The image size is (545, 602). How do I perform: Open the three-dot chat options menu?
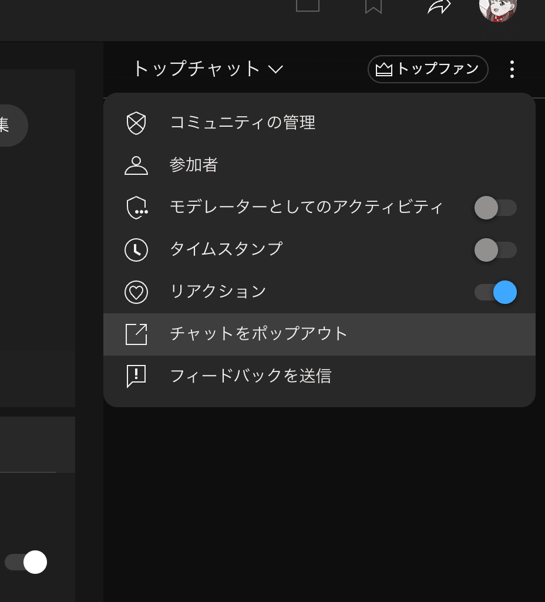click(x=512, y=69)
